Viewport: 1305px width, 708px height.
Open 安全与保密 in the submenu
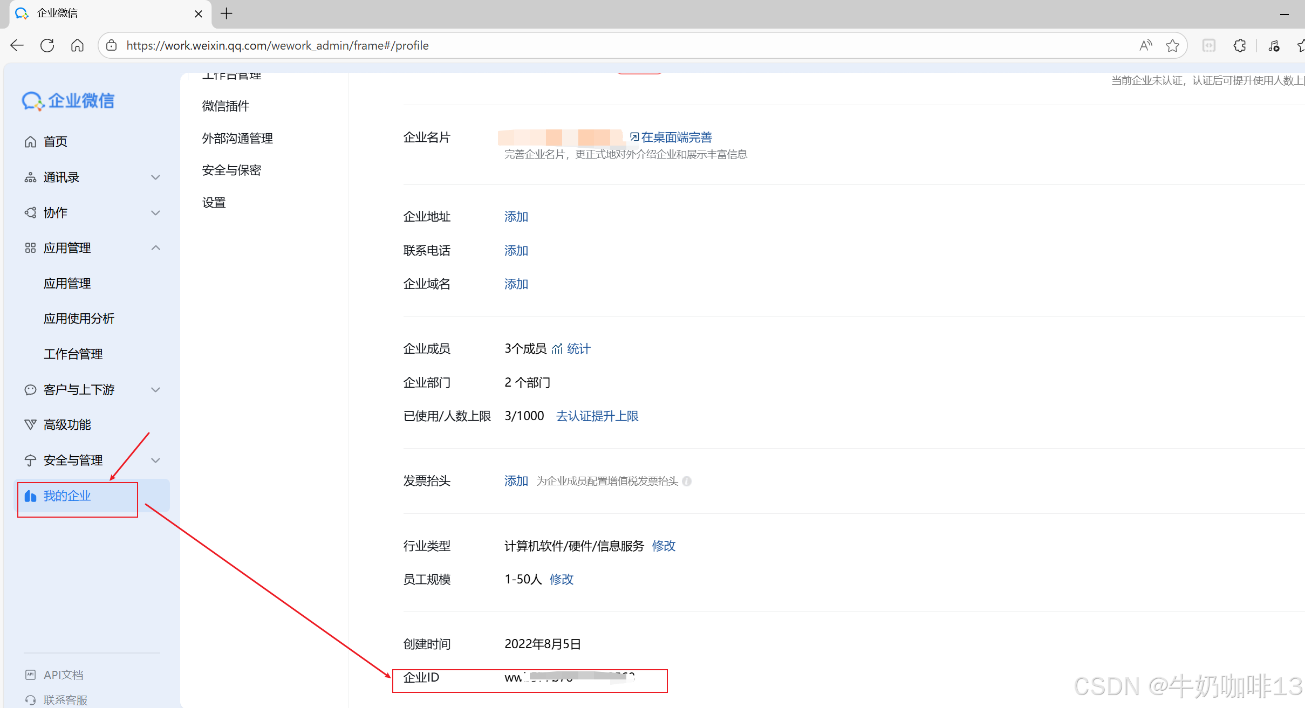pos(231,170)
